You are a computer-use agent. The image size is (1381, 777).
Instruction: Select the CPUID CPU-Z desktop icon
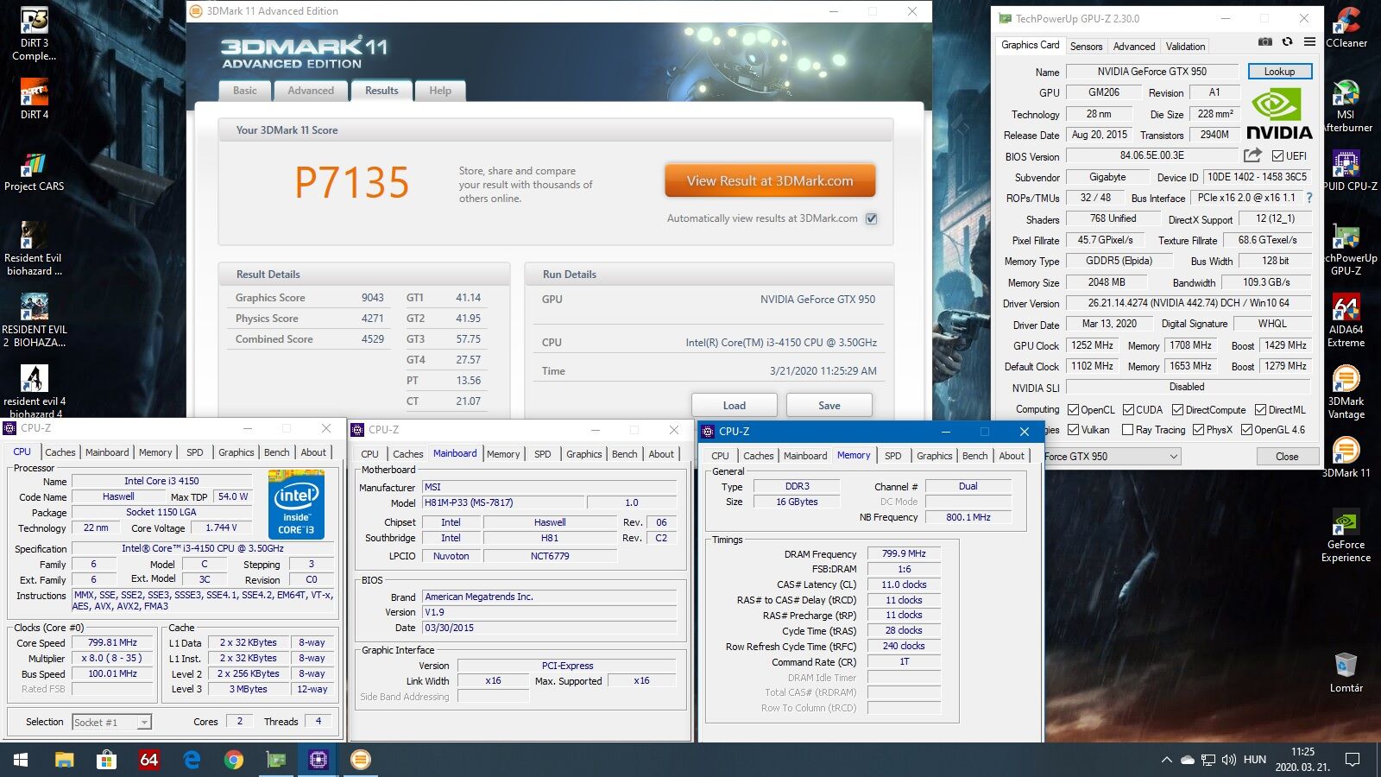click(1346, 170)
